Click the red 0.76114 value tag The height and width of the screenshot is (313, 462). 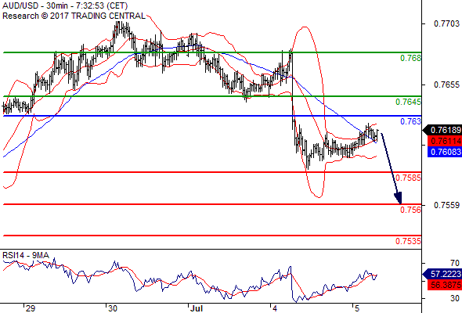[445, 141]
